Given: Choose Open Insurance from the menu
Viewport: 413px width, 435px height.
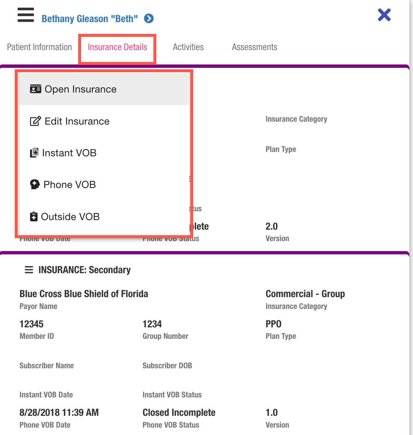Looking at the screenshot, I should 80,89.
